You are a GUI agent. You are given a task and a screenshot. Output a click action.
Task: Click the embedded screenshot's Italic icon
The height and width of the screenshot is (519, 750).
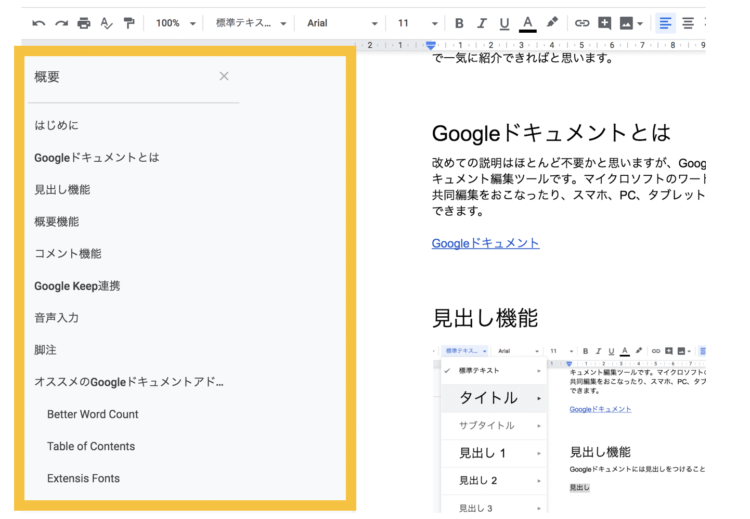coord(599,351)
